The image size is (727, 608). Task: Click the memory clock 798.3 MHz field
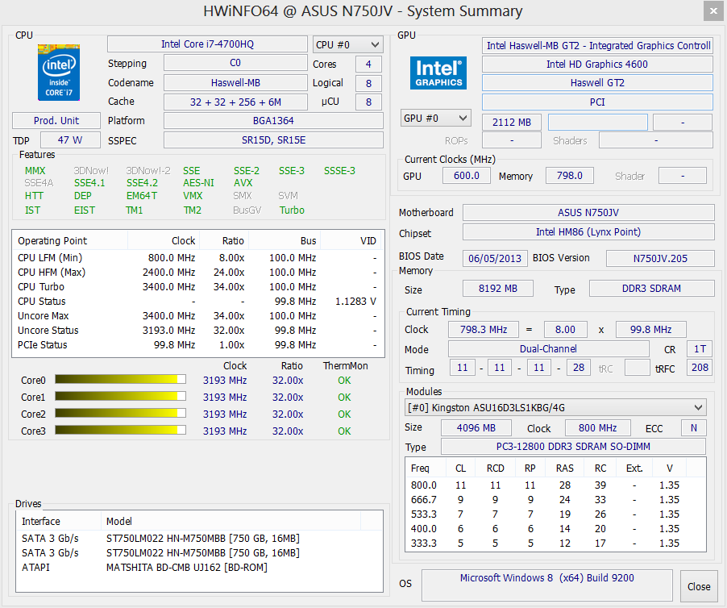pos(483,330)
